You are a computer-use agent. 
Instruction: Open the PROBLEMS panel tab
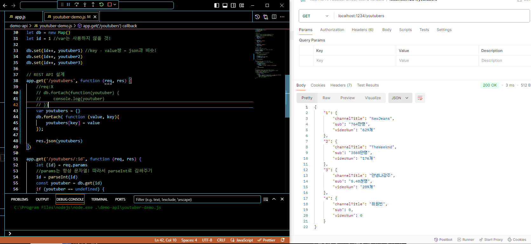[20, 199]
